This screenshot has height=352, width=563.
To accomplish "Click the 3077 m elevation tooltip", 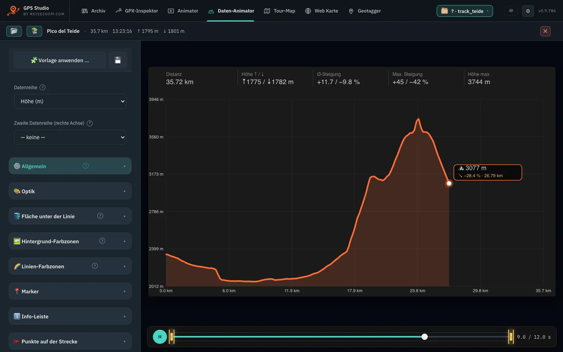I will pyautogui.click(x=488, y=172).
